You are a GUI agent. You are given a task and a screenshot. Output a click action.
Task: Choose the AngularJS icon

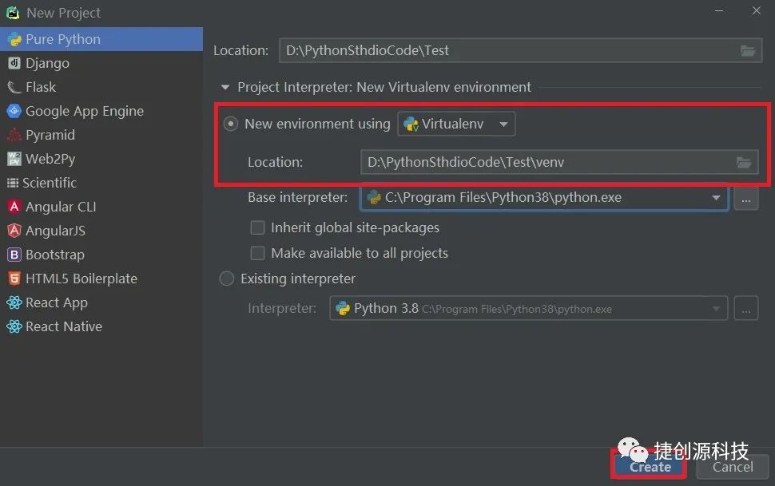click(14, 230)
